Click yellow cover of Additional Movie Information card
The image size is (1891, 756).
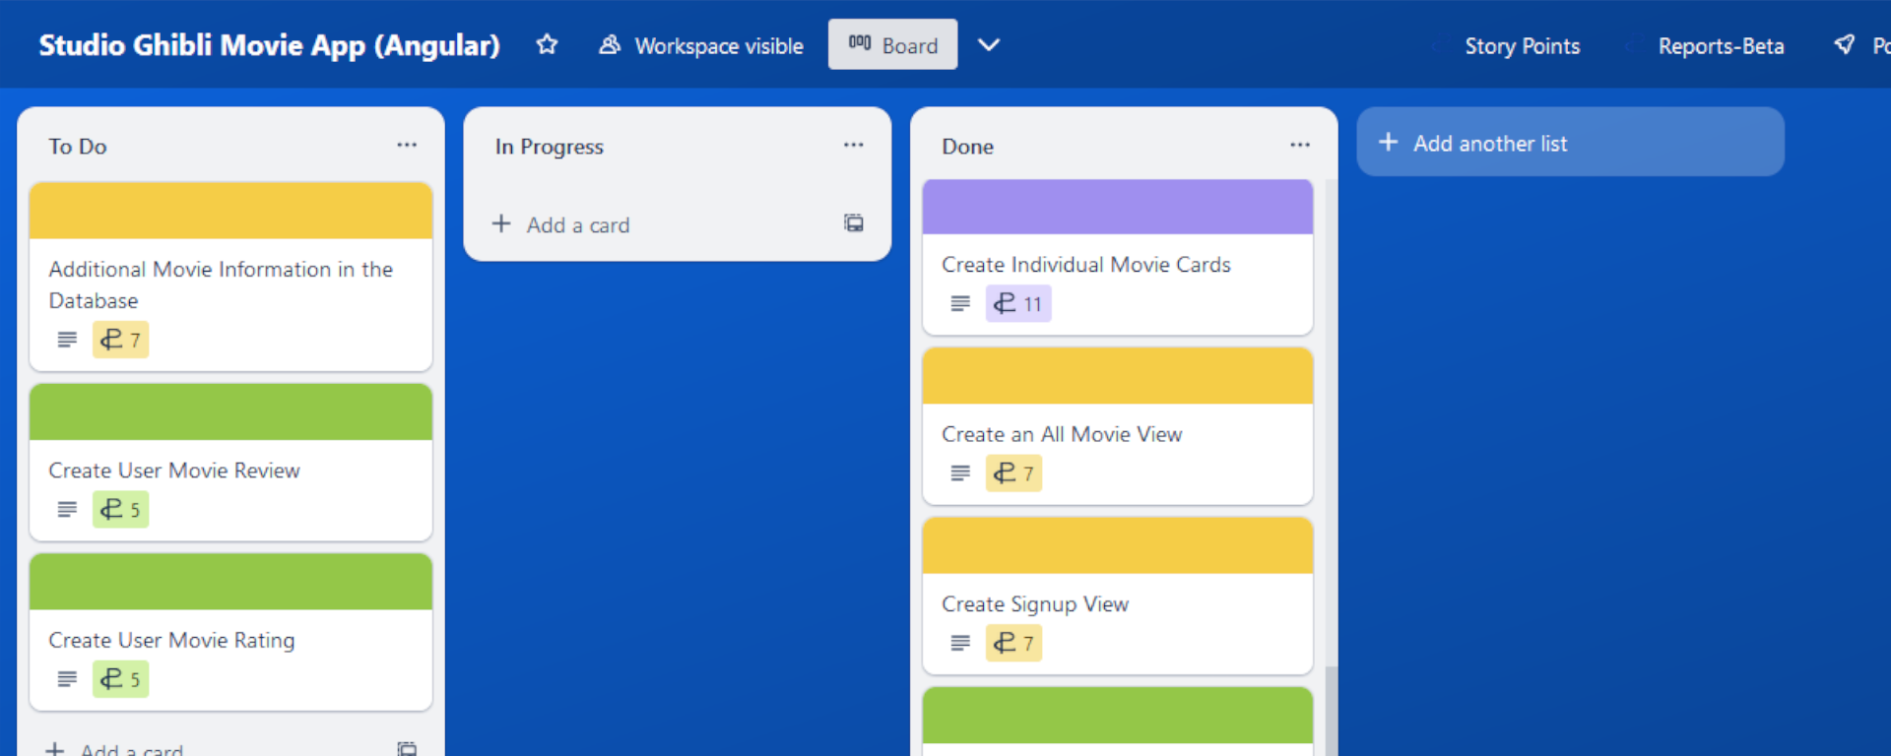tap(230, 210)
